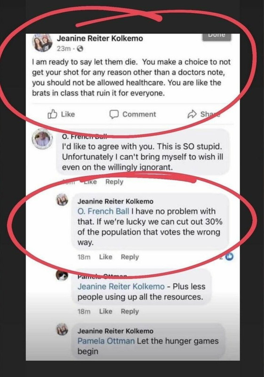Click the Share arrow icon
This screenshot has height=377, width=264.
coord(192,114)
